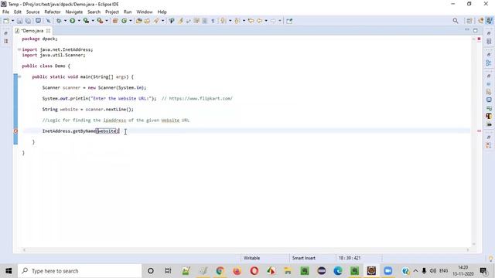Open the Search menu
This screenshot has height=278, width=495.
click(x=94, y=12)
